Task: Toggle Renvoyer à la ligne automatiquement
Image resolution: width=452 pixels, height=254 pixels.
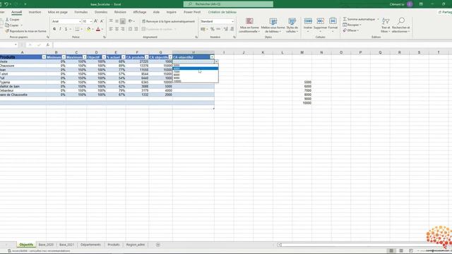Action: pyautogui.click(x=168, y=21)
